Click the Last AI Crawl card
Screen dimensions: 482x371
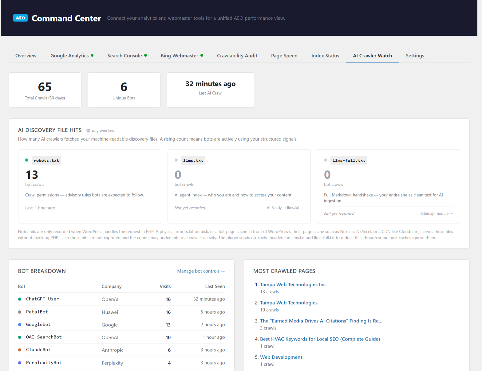coord(211,90)
